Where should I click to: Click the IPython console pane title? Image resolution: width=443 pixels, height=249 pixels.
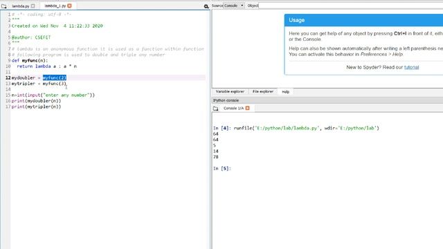[x=226, y=100]
